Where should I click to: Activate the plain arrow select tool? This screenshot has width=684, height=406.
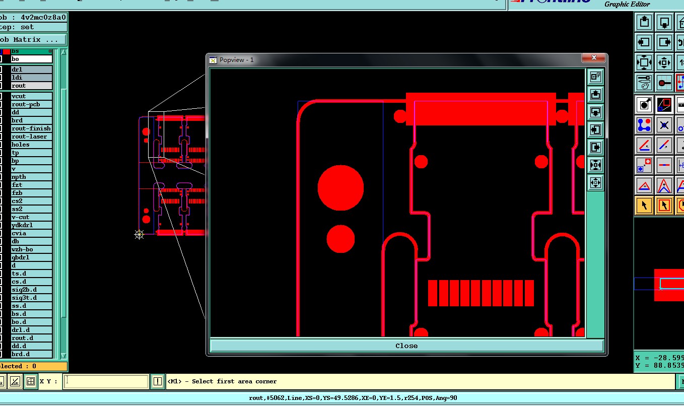pos(644,206)
